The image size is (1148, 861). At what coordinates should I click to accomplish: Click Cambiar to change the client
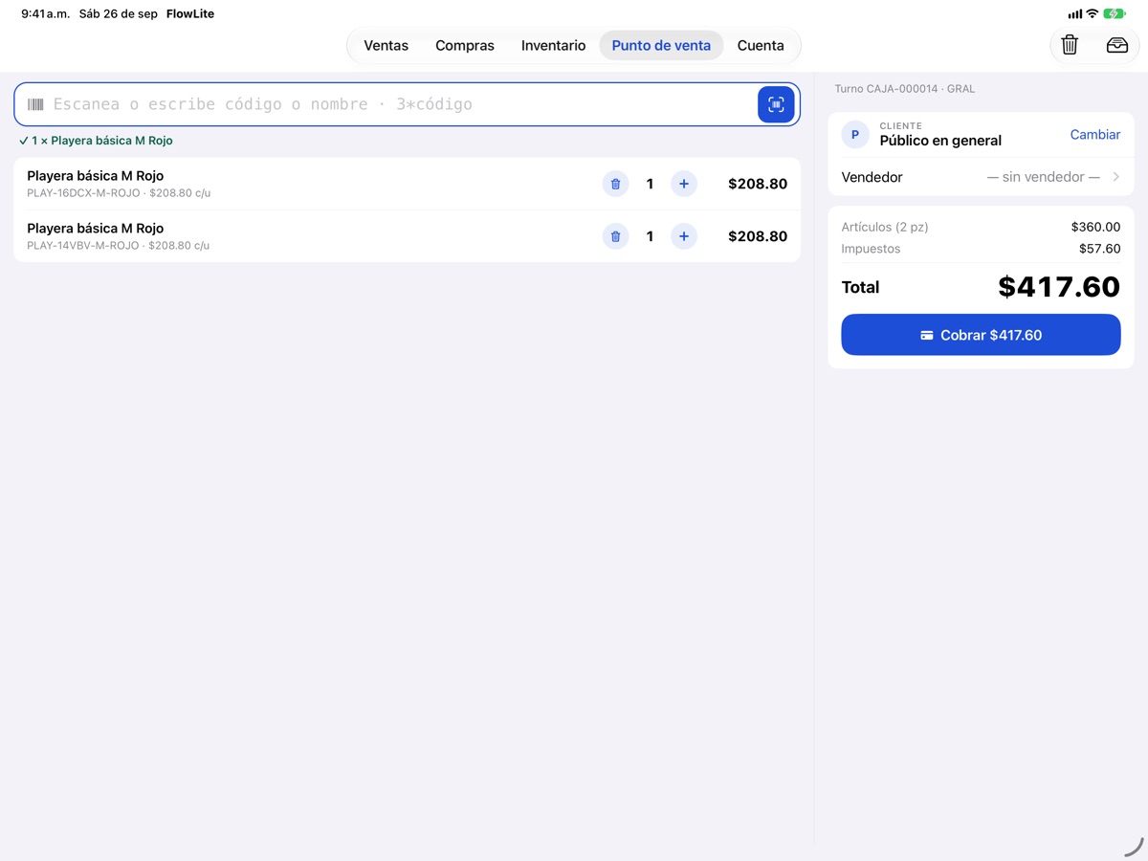(x=1094, y=135)
